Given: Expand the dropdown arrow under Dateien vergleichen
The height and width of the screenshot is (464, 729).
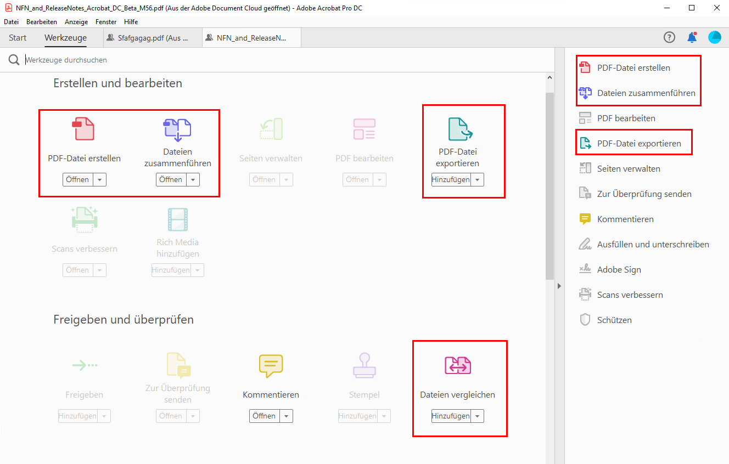Looking at the screenshot, I should (x=477, y=416).
